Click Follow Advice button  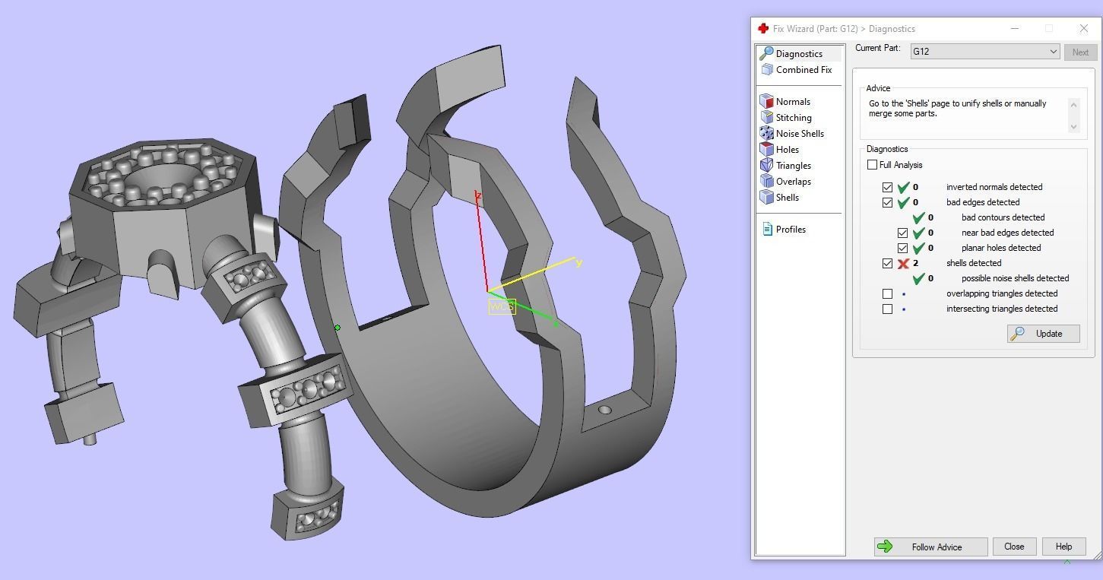coord(930,547)
